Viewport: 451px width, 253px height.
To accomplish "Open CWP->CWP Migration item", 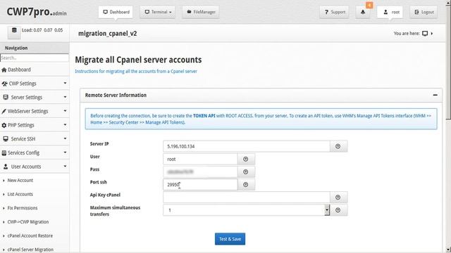I will point(28,222).
